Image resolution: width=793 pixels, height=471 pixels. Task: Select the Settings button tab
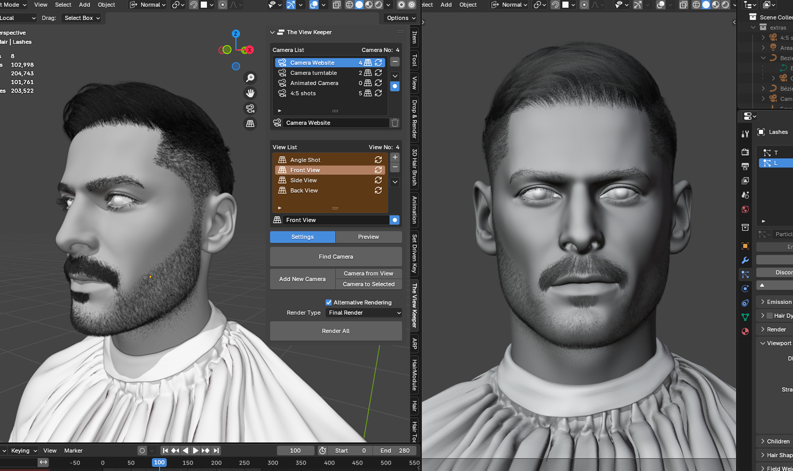[303, 237]
